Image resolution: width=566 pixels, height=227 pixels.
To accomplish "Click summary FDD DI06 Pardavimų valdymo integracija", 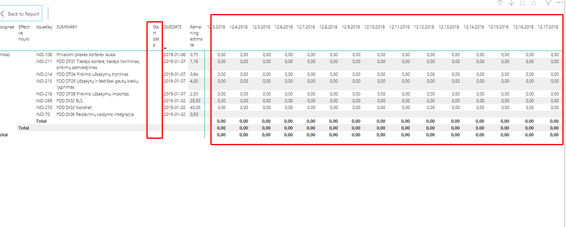I will (x=95, y=114).
